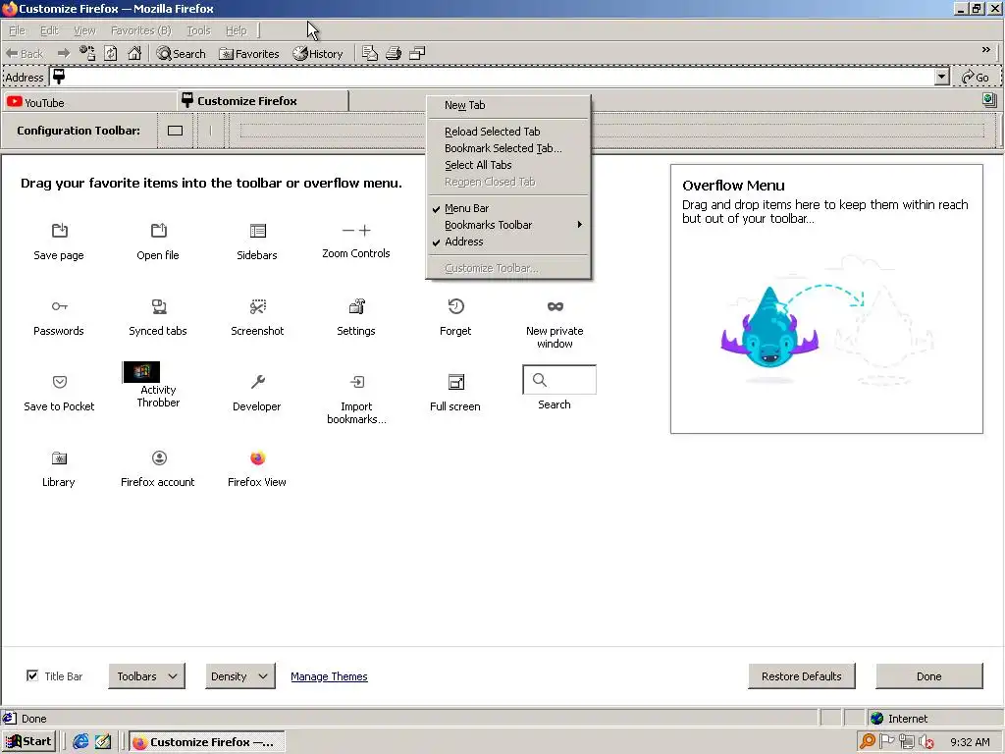The height and width of the screenshot is (754, 1005).
Task: Click the reload page toolbar icon
Action: point(110,53)
